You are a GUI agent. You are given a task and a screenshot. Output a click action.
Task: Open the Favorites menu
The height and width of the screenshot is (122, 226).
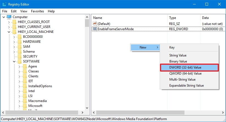coord(37,11)
